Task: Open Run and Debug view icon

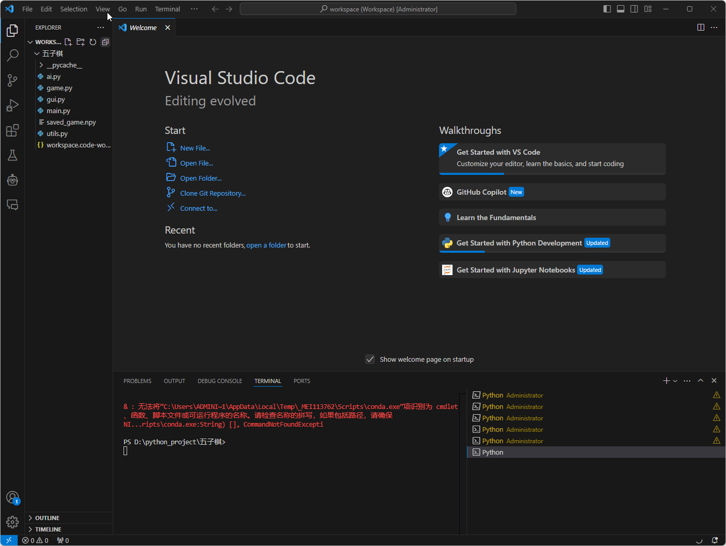Action: click(12, 105)
